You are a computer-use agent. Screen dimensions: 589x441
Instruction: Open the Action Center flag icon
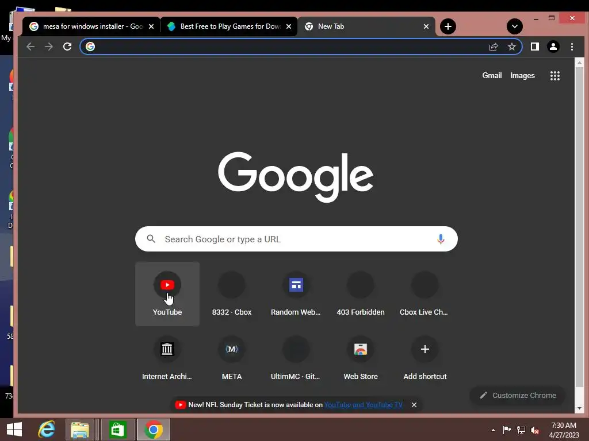tap(507, 430)
